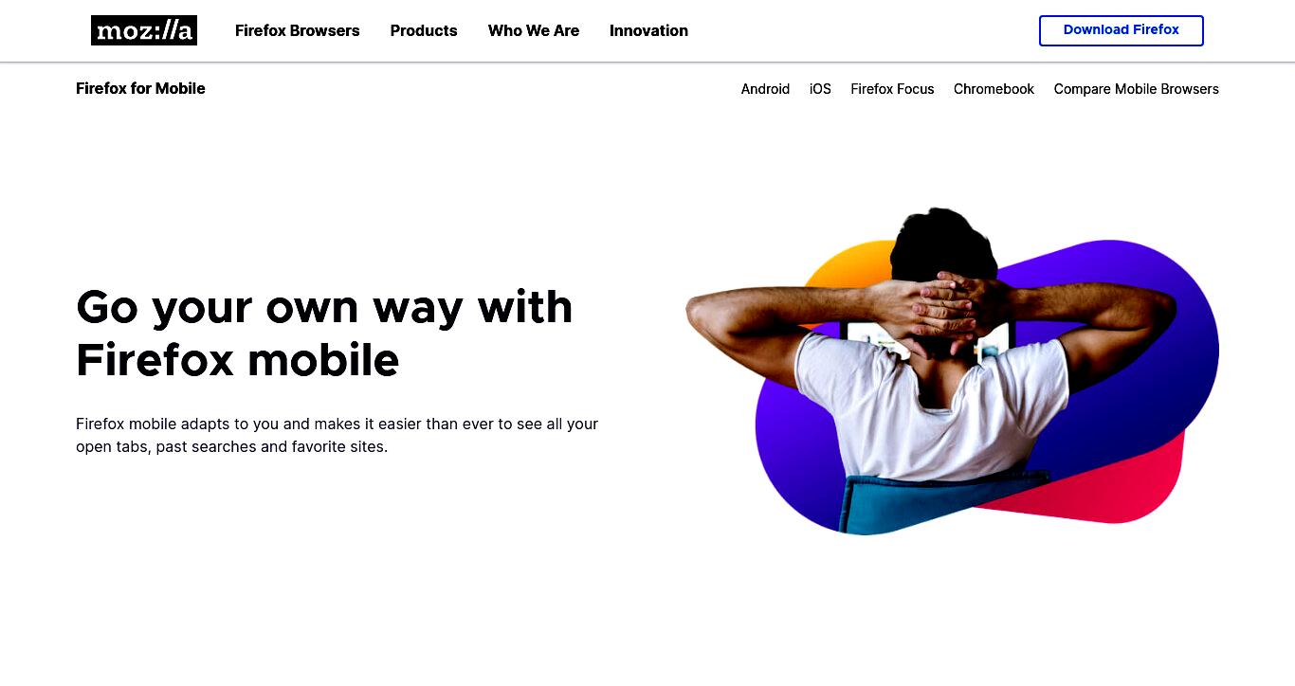The image size is (1295, 686).
Task: Open Compare Mobile Browsers link
Action: (x=1136, y=89)
